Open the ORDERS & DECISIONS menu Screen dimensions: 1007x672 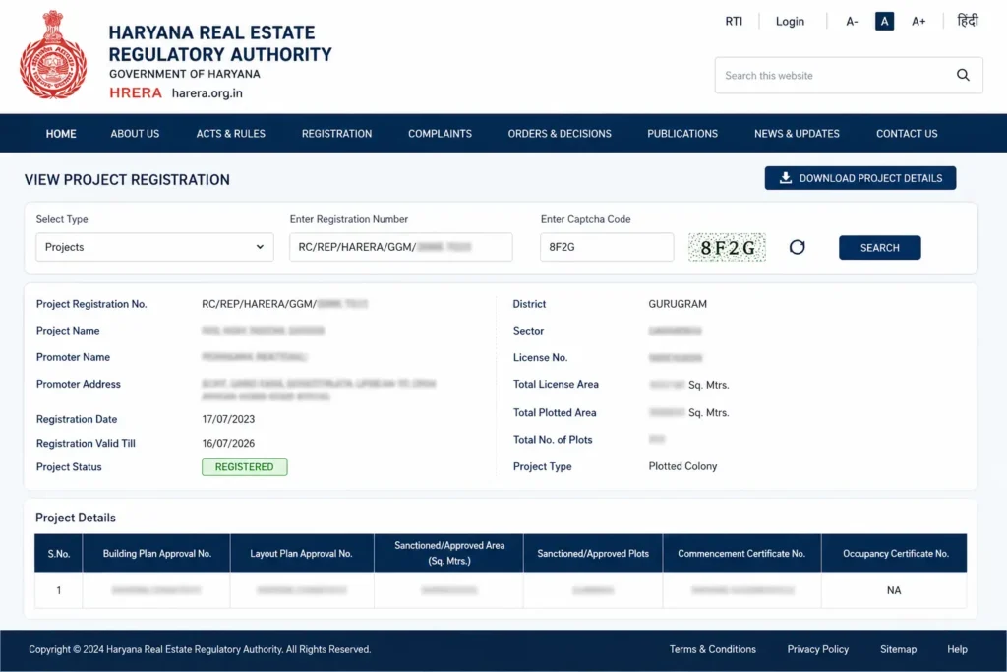tap(560, 134)
